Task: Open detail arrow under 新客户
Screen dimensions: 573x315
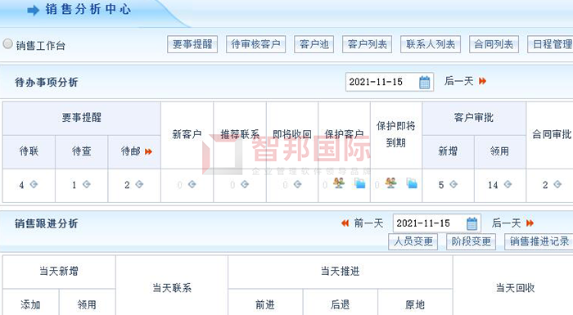Action: (x=192, y=185)
